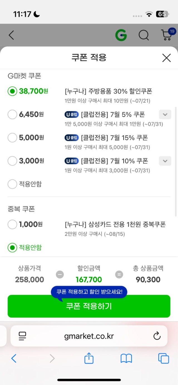
Task: Close the 쿠폰 적용 coupon sheet
Action: pos(166,58)
